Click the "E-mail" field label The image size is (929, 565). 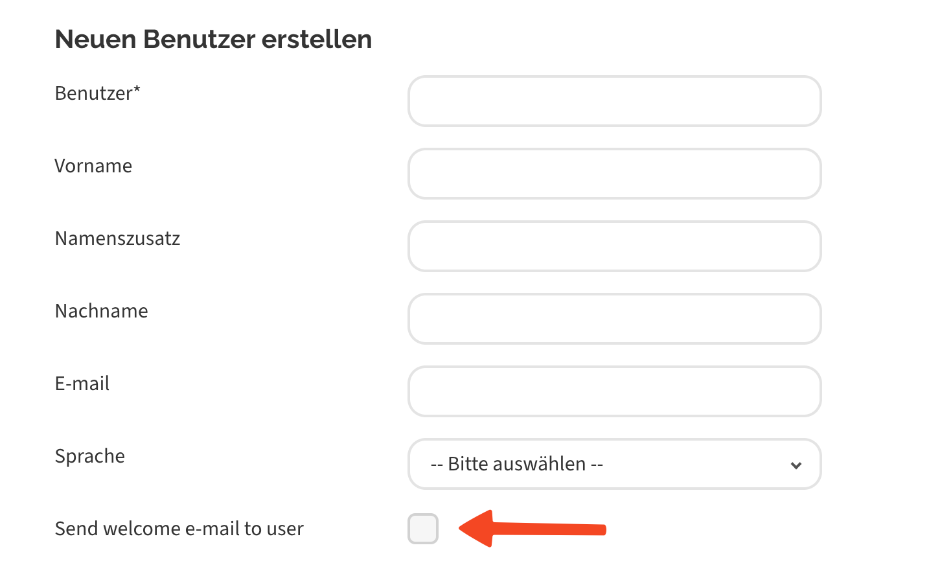82,384
